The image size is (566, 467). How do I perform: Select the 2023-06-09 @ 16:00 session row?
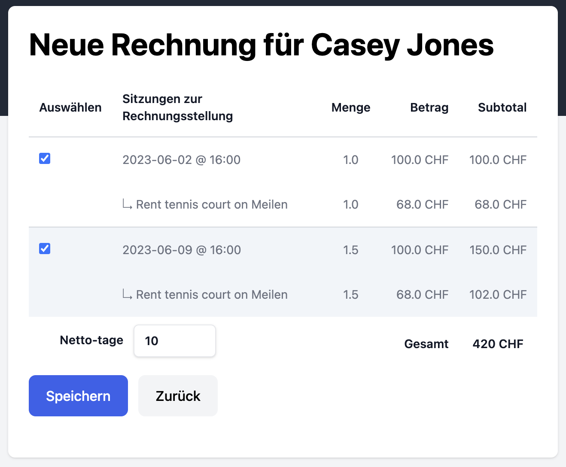click(182, 250)
